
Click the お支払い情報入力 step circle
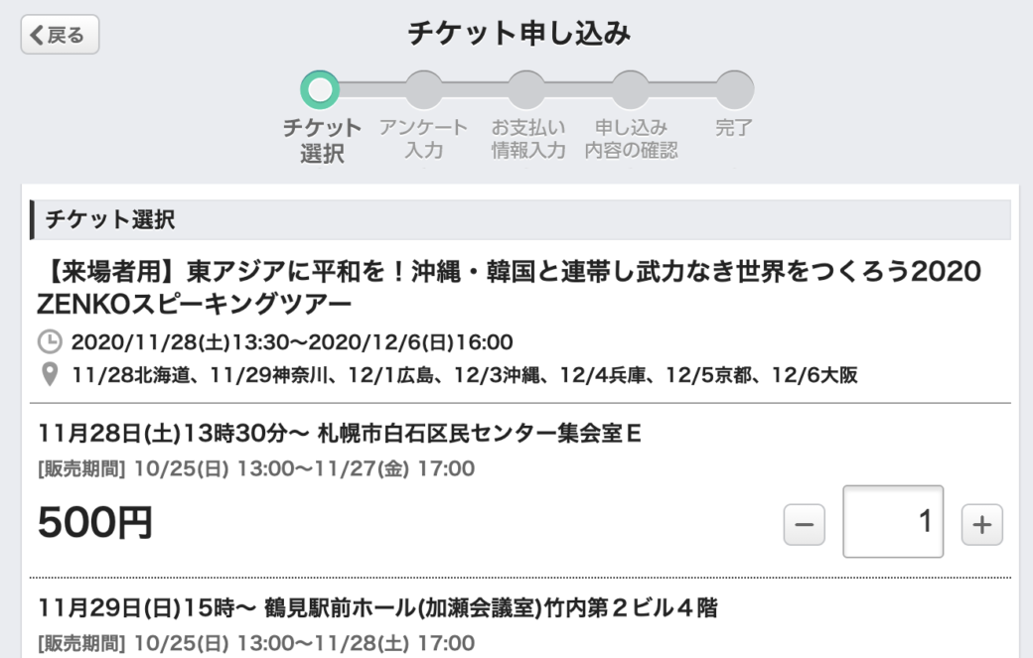(x=527, y=89)
